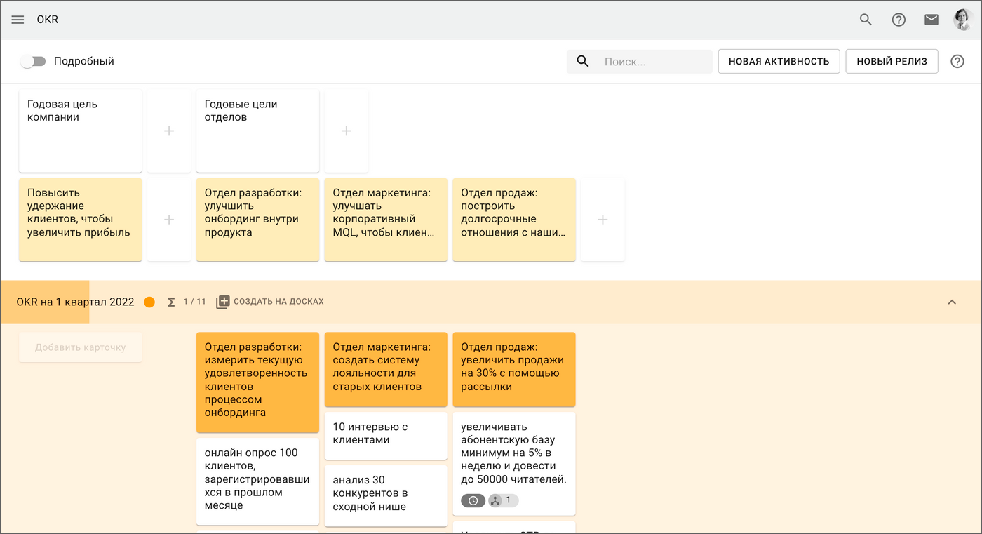This screenshot has width=982, height=534.
Task: Open card Повысить удержание клиентов
Action: coord(81,220)
